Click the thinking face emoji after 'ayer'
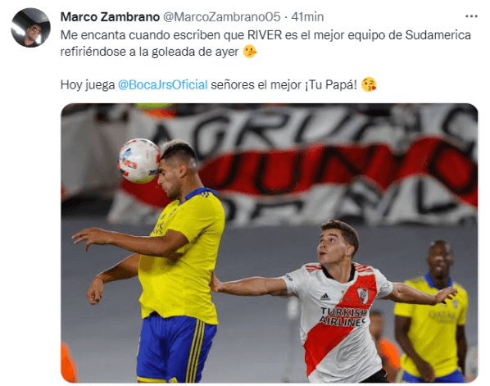The width and height of the screenshot is (490, 386). 250,52
